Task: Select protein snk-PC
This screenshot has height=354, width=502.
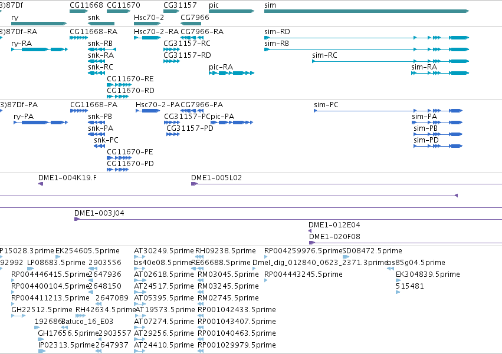Action: [99, 146]
